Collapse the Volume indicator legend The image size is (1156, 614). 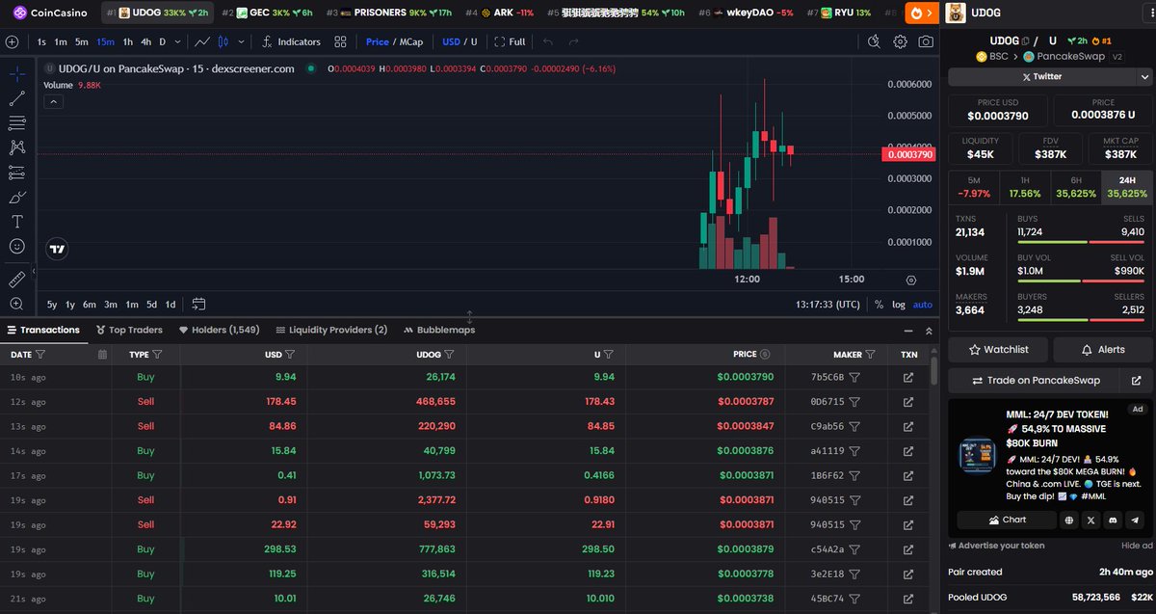[x=54, y=101]
